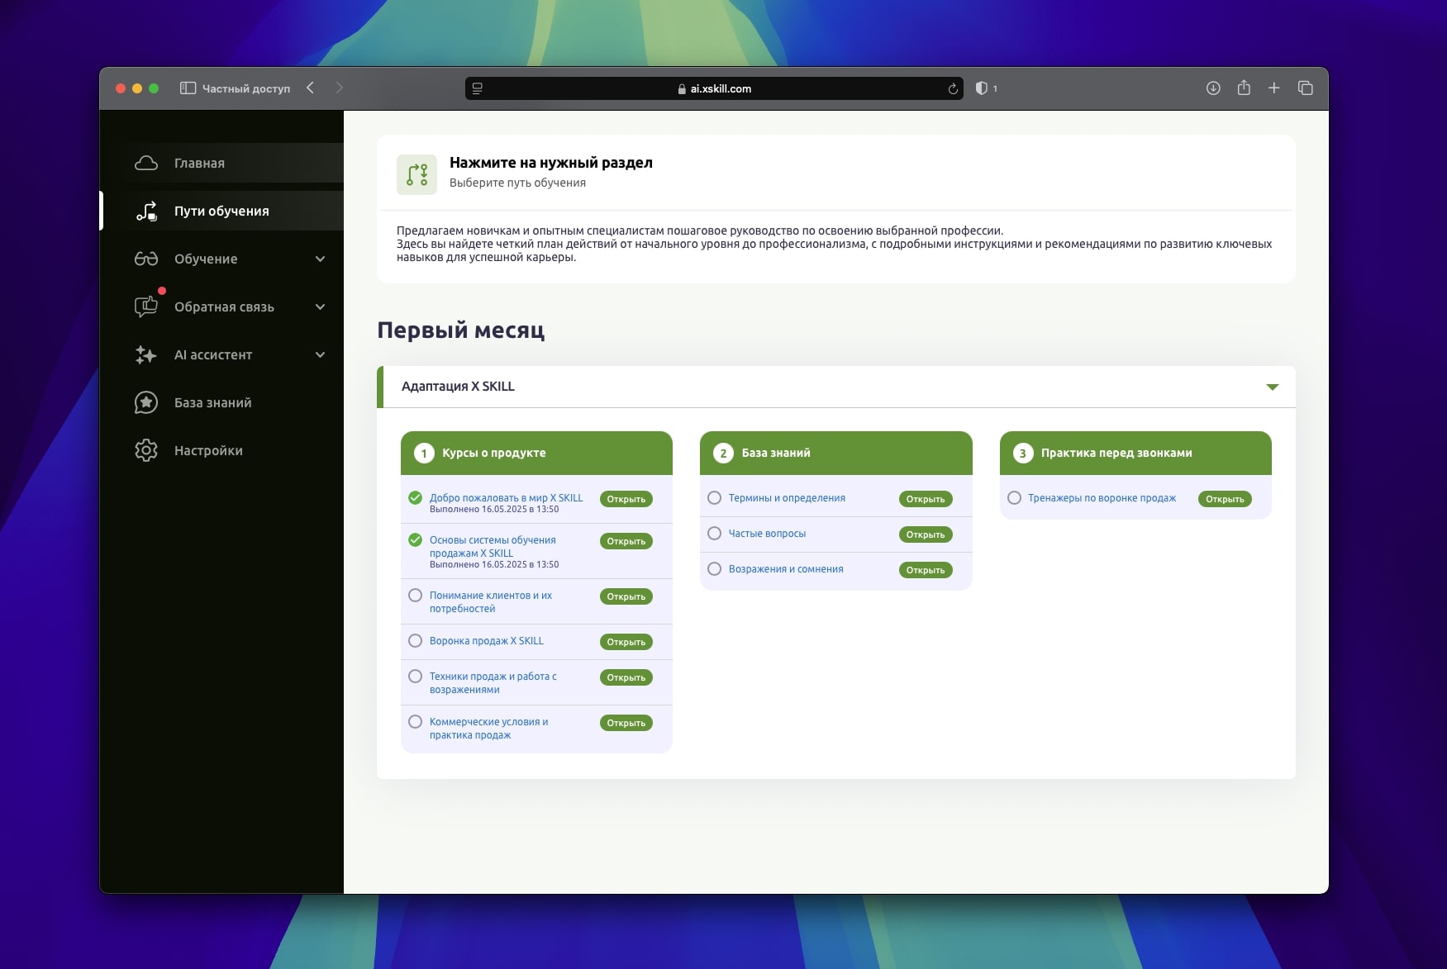Mark the circle for Тренажеры по воронке продаж
This screenshot has width=1447, height=969.
tap(1015, 497)
